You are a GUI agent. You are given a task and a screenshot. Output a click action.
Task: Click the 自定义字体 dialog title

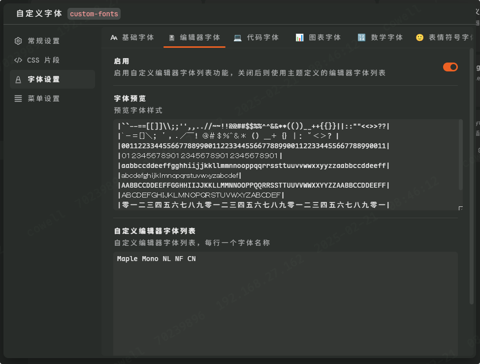coord(39,13)
